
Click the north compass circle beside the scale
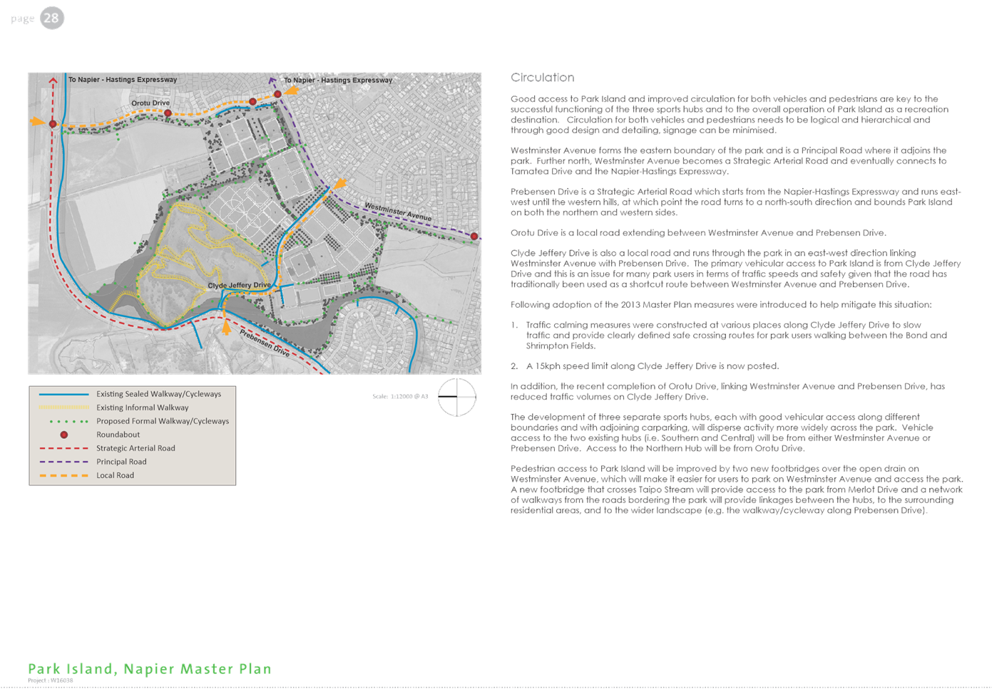click(456, 397)
